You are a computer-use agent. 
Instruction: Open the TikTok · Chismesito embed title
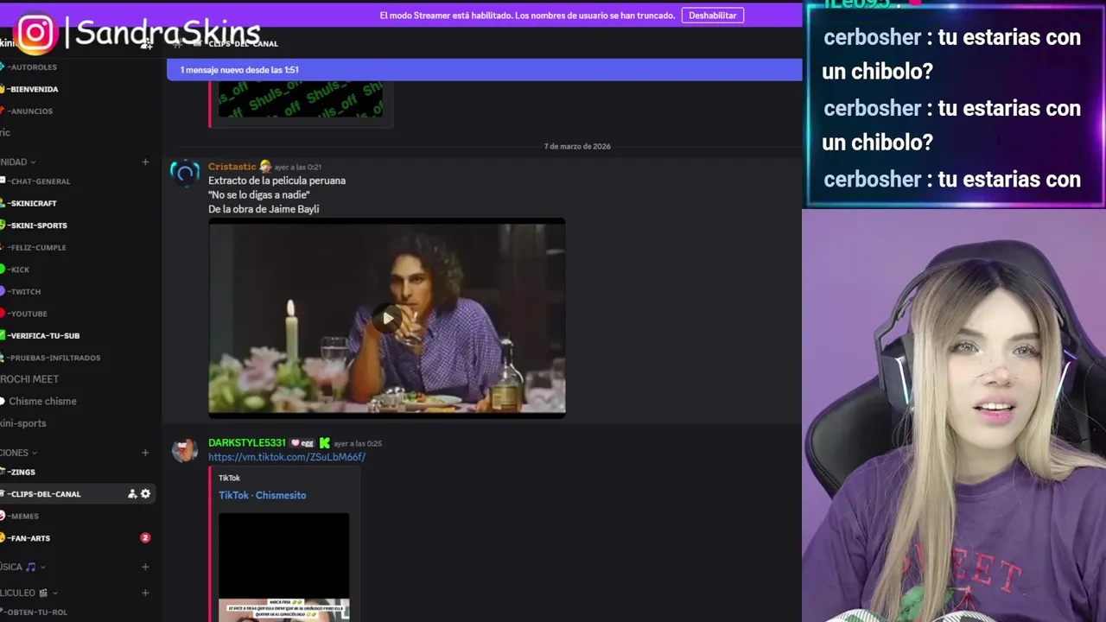click(x=262, y=495)
